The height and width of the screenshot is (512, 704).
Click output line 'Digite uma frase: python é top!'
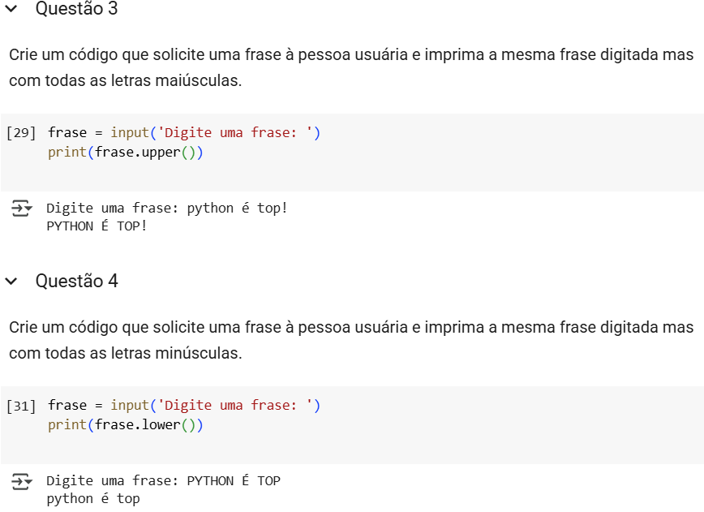(x=167, y=209)
